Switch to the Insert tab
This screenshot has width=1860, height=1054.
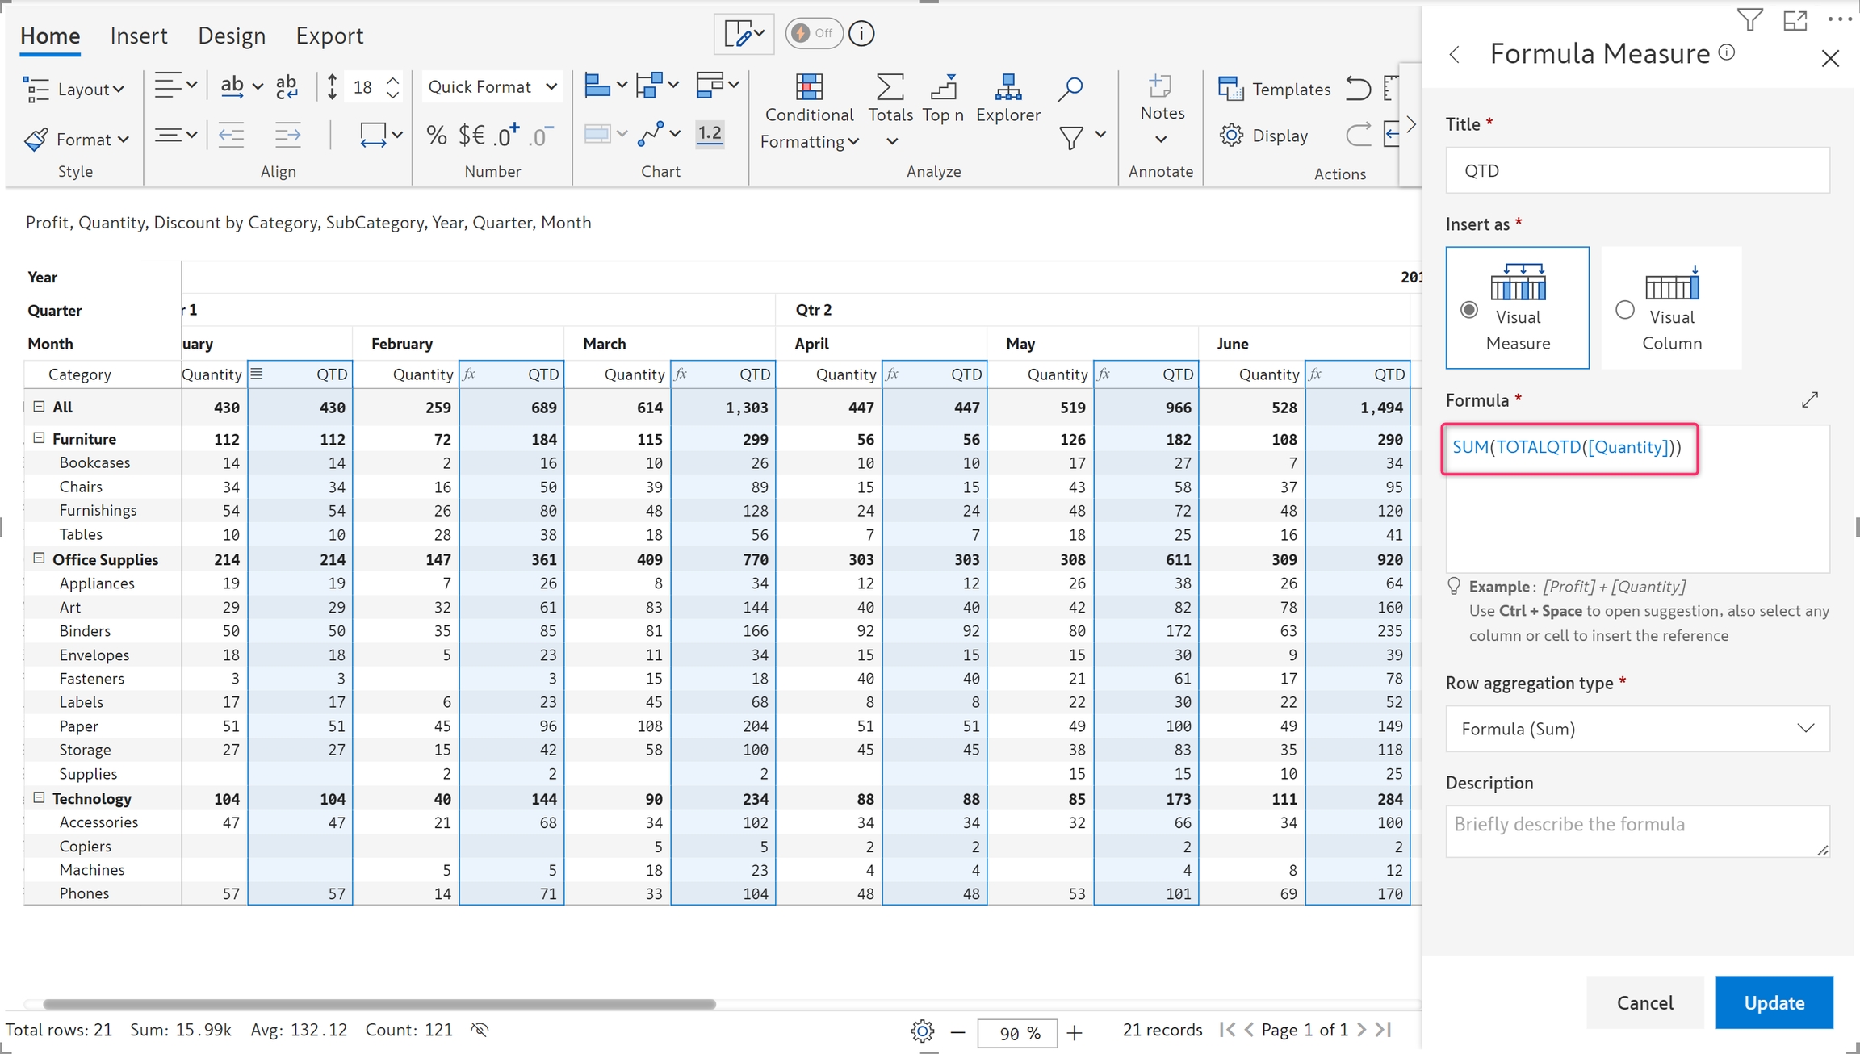(x=138, y=36)
